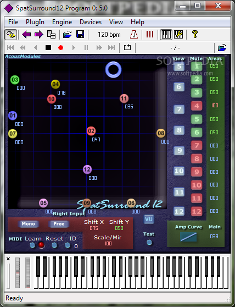Click the Main value 038
235x307 pixels.
214,237
